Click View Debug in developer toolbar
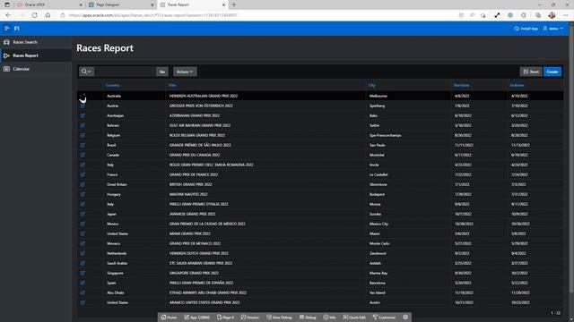 coord(279,318)
